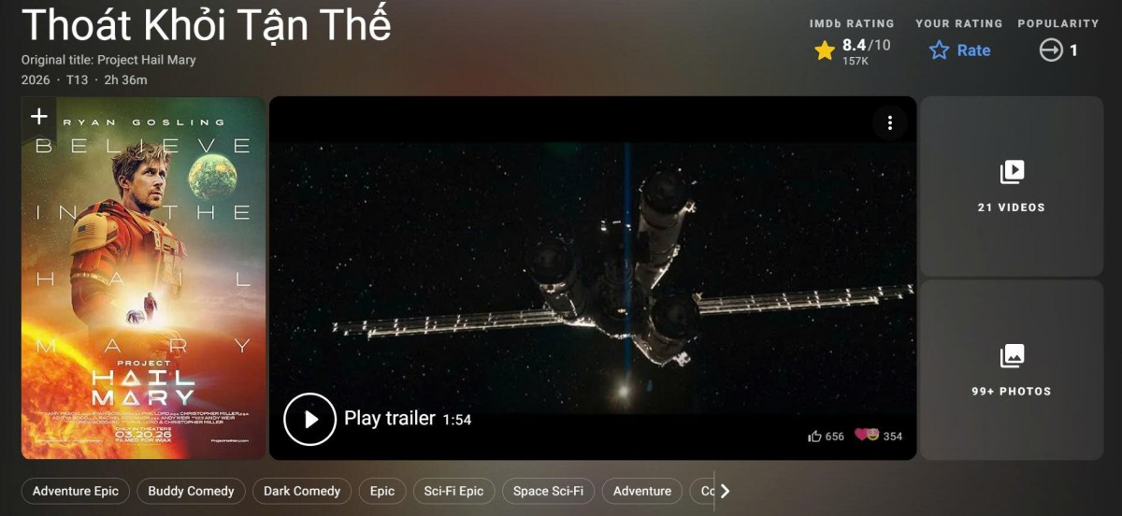Open the 21 Videos gallery icon
Viewport: 1122px width, 516px height.
coord(1012,172)
